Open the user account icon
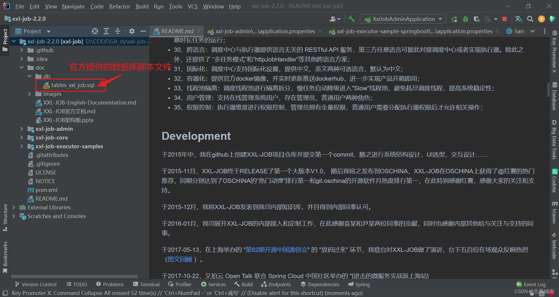Screen dimensions: 559x297 (335, 19)
